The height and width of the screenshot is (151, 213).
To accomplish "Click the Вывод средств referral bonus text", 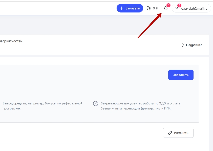I will (x=43, y=103).
